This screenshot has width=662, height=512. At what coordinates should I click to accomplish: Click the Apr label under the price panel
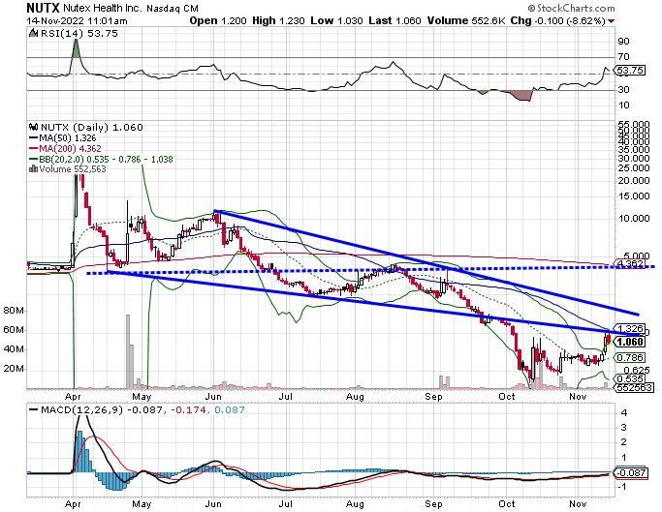coord(74,397)
